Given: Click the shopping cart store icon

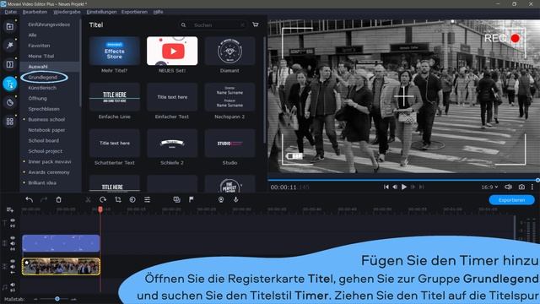Looking at the screenshot, I should (255, 24).
